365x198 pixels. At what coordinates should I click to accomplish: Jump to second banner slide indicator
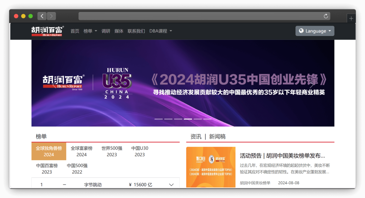tap(168, 119)
